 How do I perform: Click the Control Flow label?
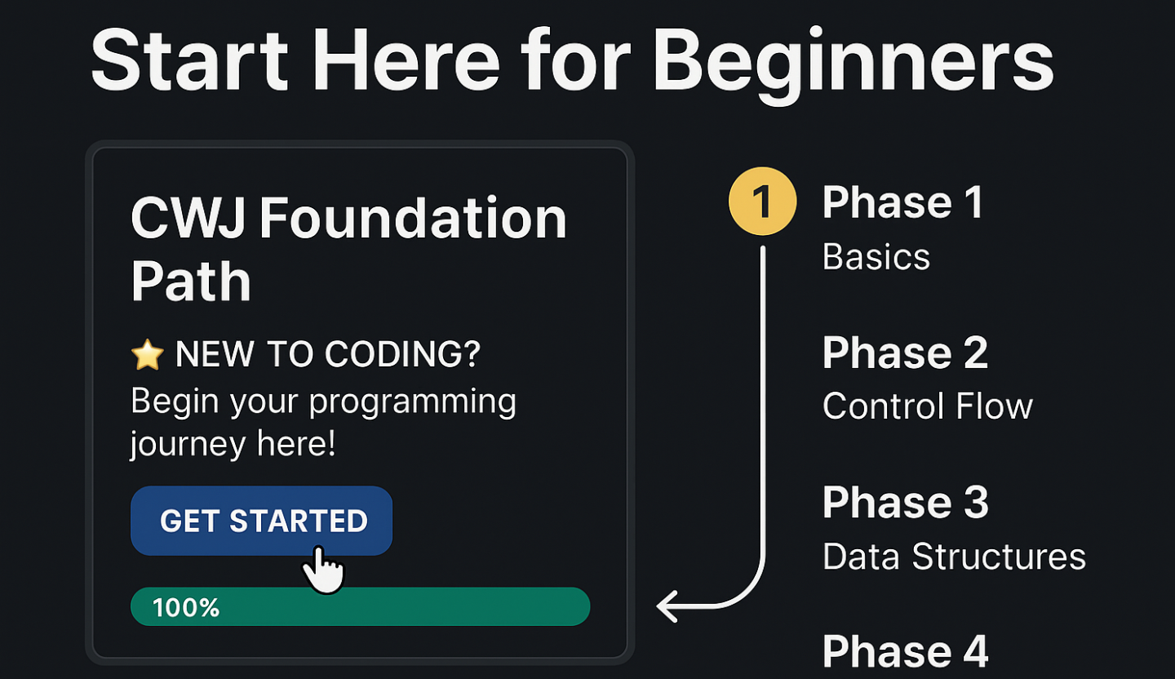point(928,406)
